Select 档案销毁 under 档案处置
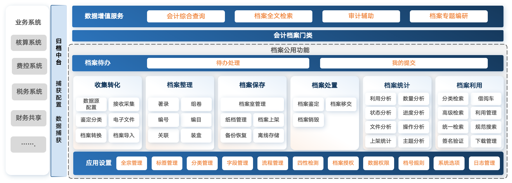This screenshot has height=183, width=512. click(308, 120)
